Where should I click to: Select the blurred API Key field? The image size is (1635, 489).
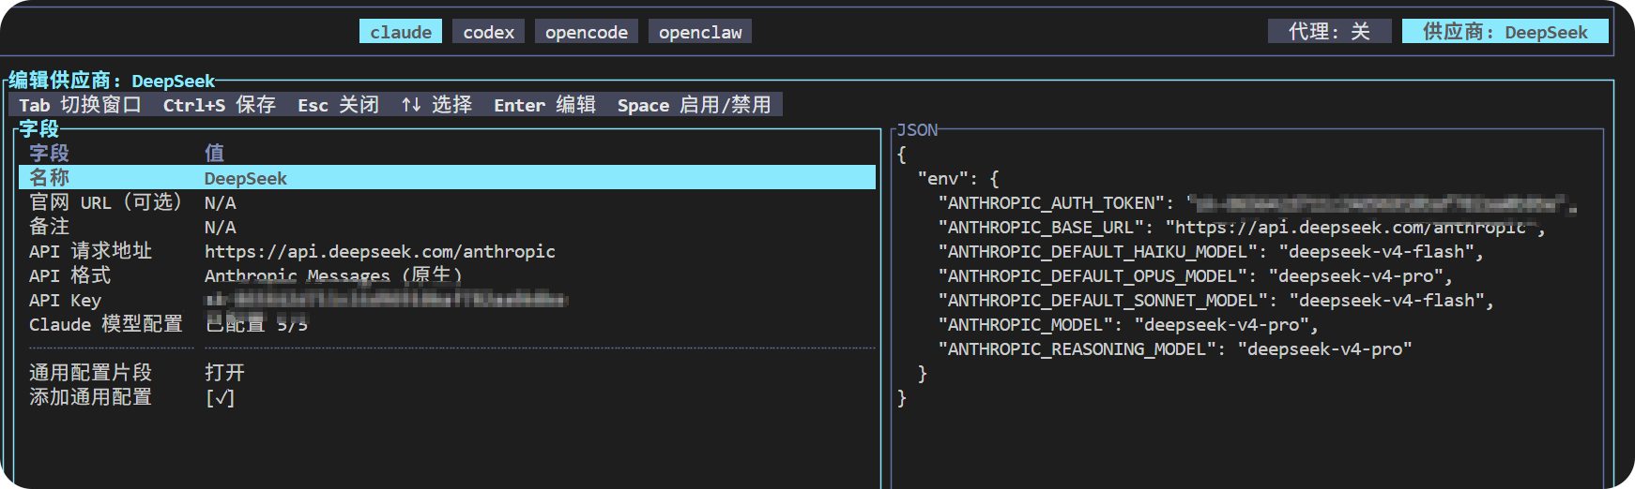pos(447,300)
